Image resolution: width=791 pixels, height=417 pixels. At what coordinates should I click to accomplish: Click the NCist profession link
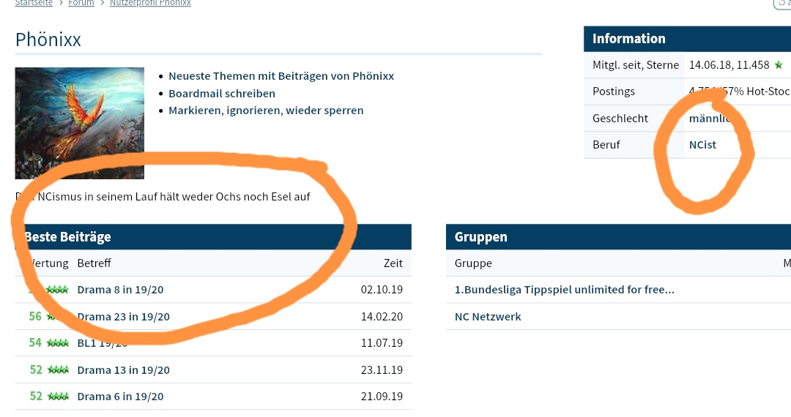(702, 145)
